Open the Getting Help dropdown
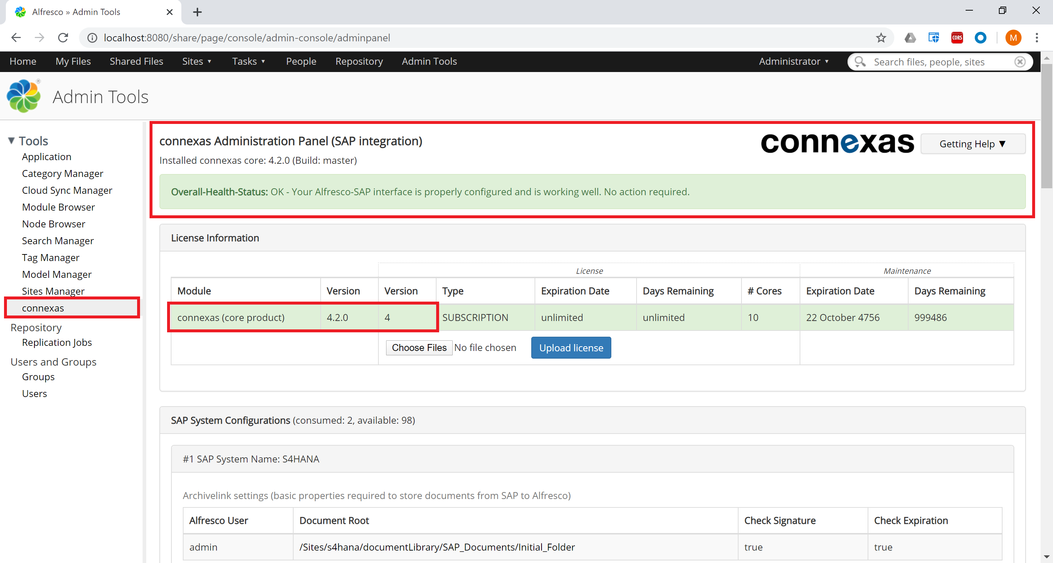This screenshot has height=563, width=1053. pos(973,144)
